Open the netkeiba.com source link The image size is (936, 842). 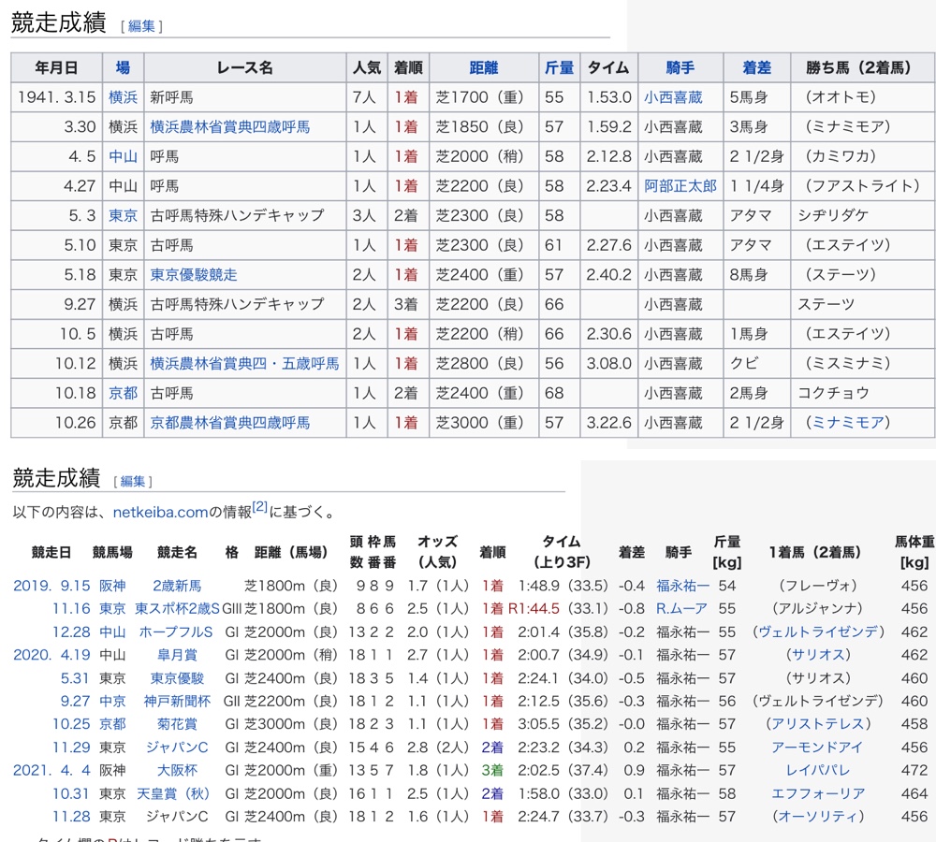(x=161, y=512)
